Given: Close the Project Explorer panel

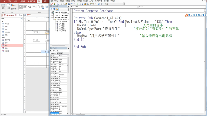Looking at the screenshot, I should click(x=68, y=6).
